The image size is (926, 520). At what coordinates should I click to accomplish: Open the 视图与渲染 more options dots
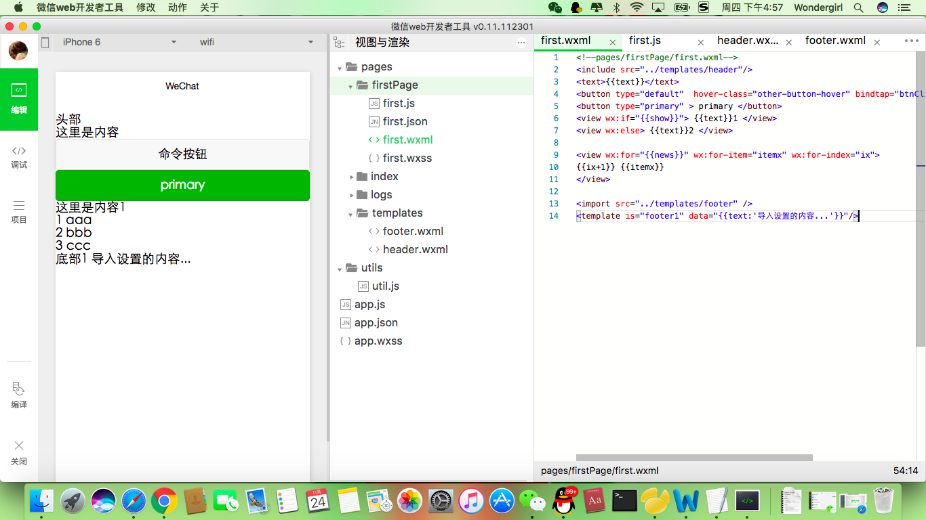[521, 42]
